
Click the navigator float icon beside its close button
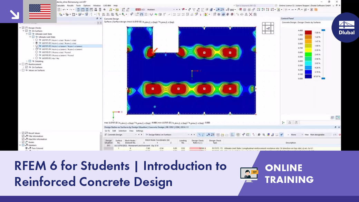click(97, 19)
